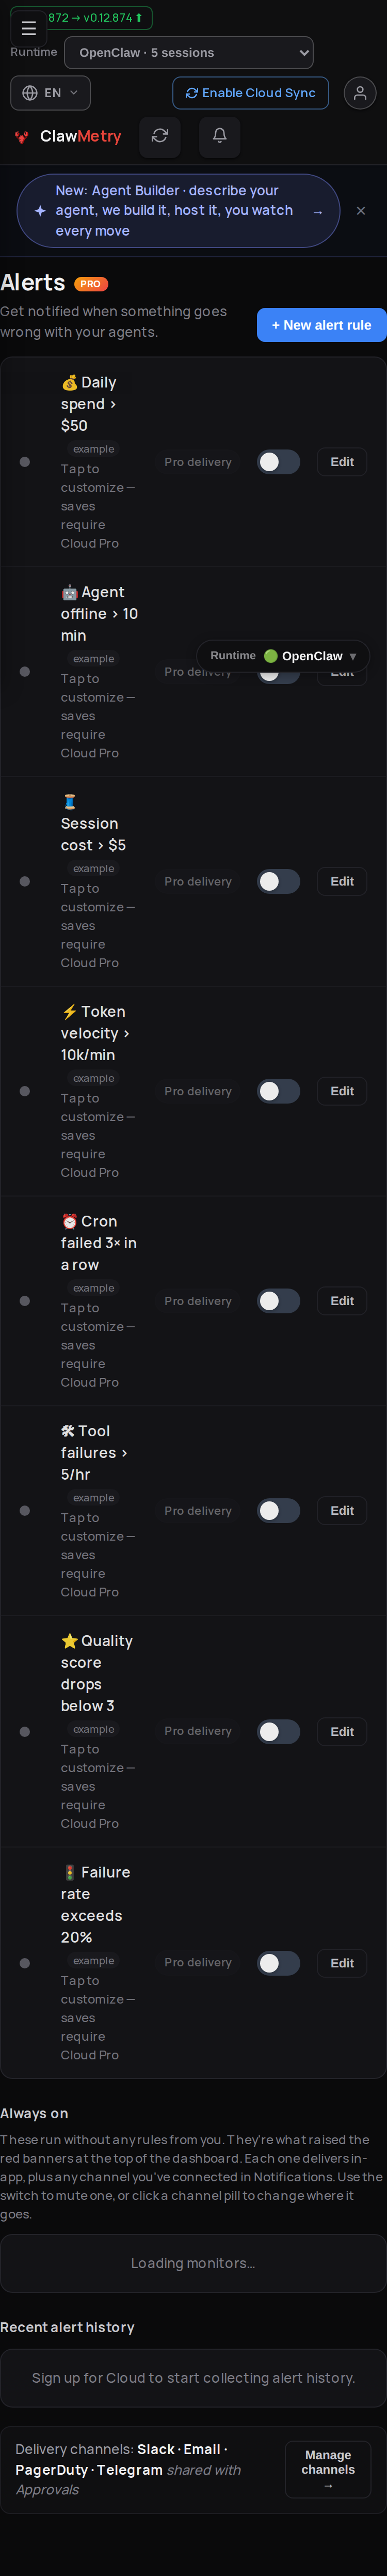This screenshot has width=387, height=2576.
Task: Toggle the Cron failed 3× alert switch
Action: tap(278, 1301)
